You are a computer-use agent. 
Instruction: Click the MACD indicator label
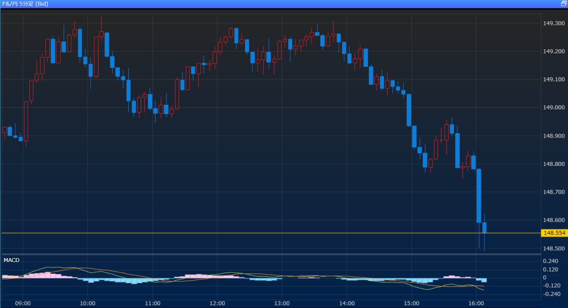[x=11, y=260]
